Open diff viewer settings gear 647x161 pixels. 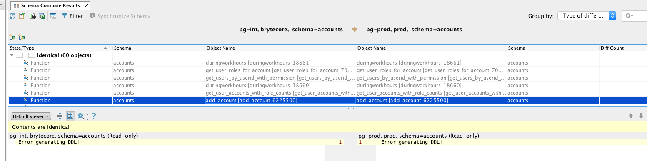click(81, 116)
